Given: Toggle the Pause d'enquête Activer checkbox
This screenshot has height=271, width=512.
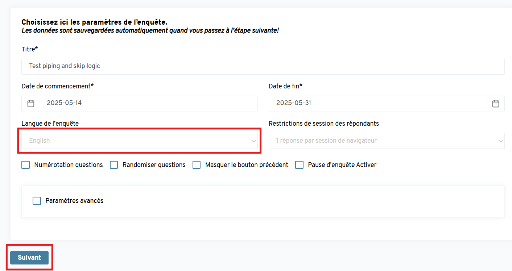Looking at the screenshot, I should pyautogui.click(x=299, y=165).
